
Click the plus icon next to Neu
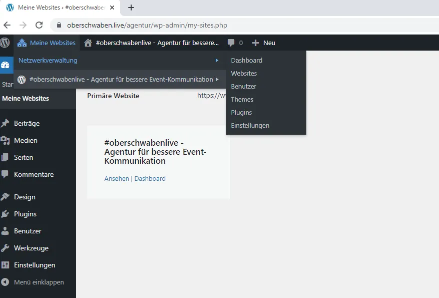coord(255,43)
